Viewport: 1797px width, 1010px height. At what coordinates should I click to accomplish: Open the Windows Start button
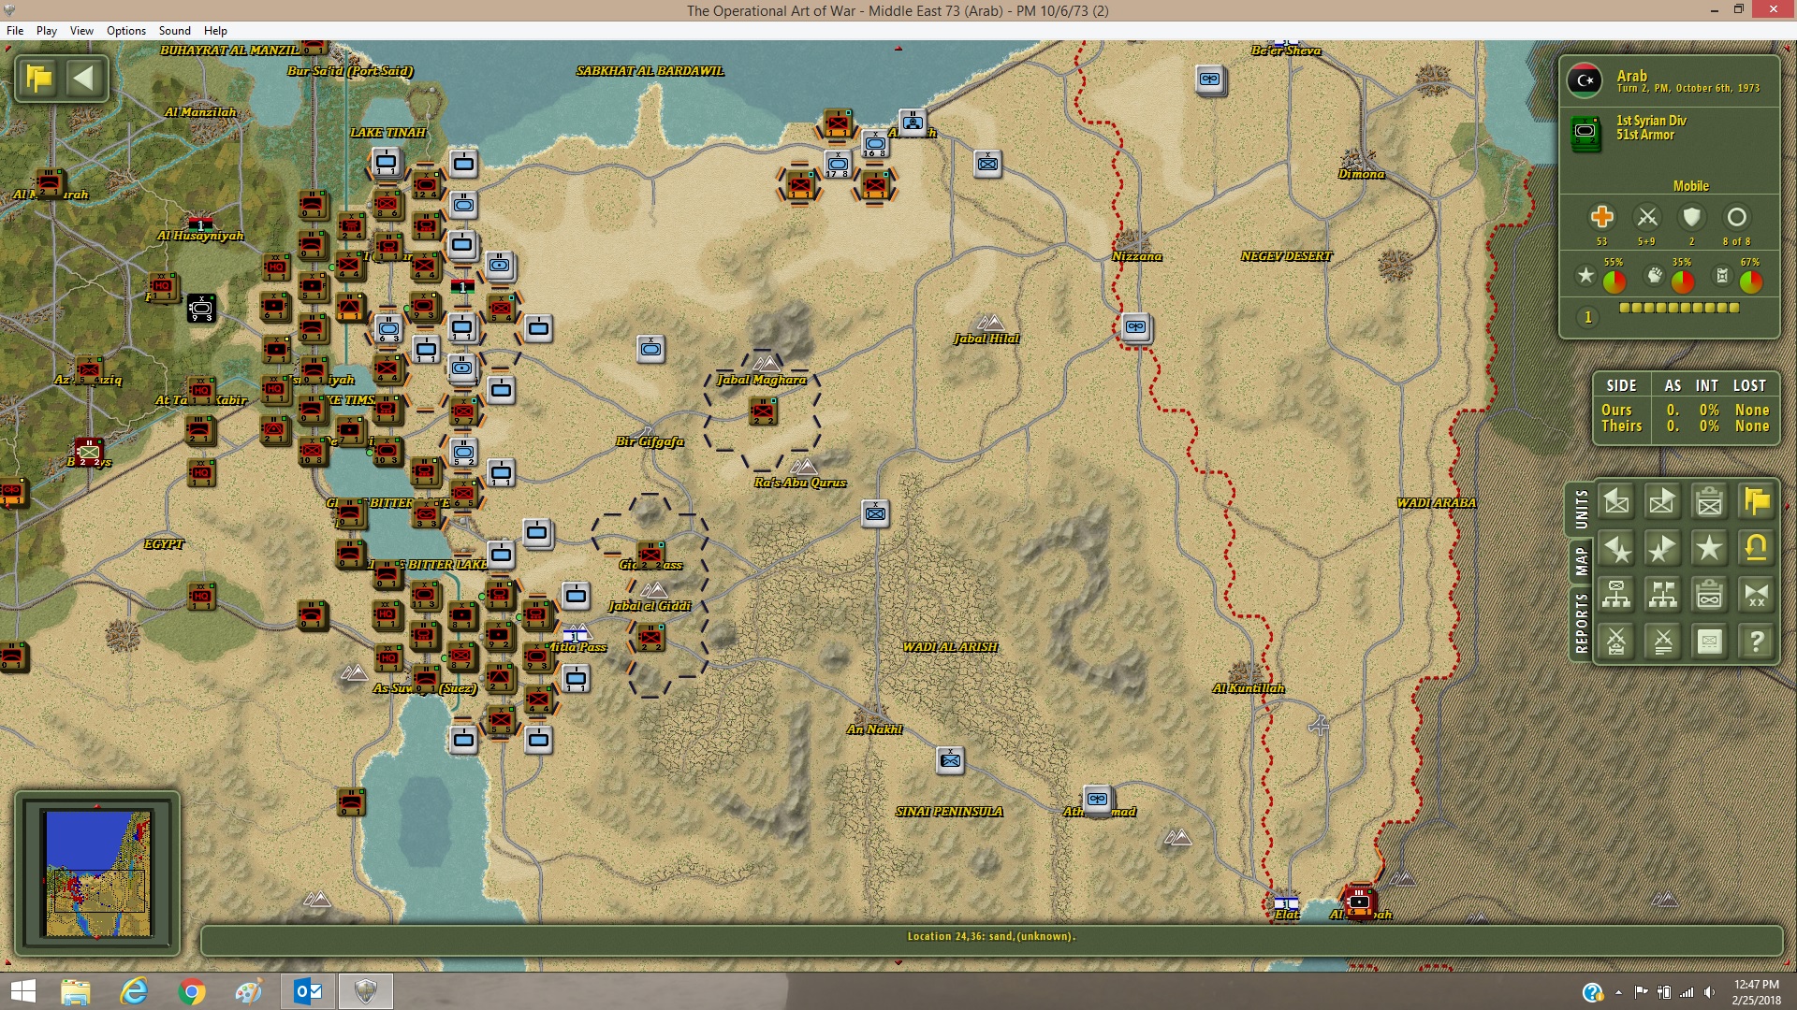click(x=22, y=991)
